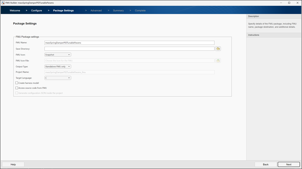Open the FMU Icon dropdown showing Snapshot
The width and height of the screenshot is (302, 169).
click(x=57, y=54)
